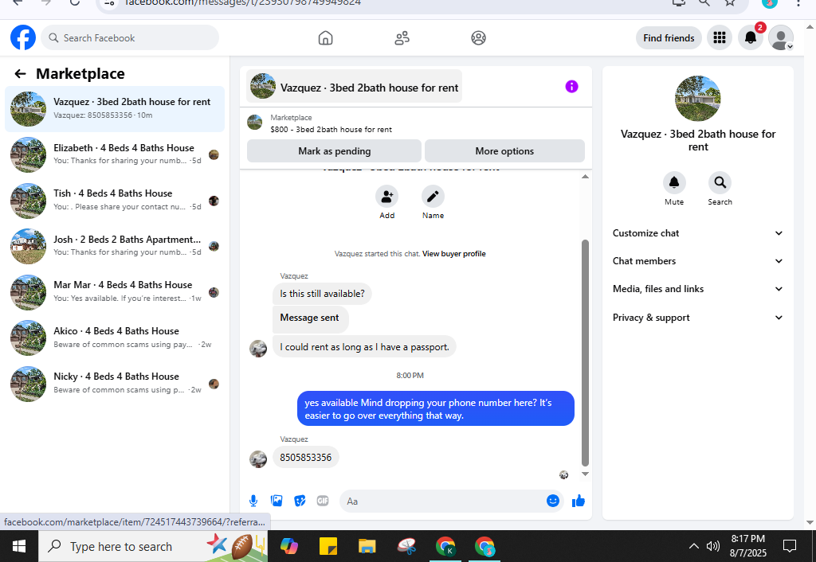Open the Windows notification center icon
The image size is (816, 562).
pos(790,546)
